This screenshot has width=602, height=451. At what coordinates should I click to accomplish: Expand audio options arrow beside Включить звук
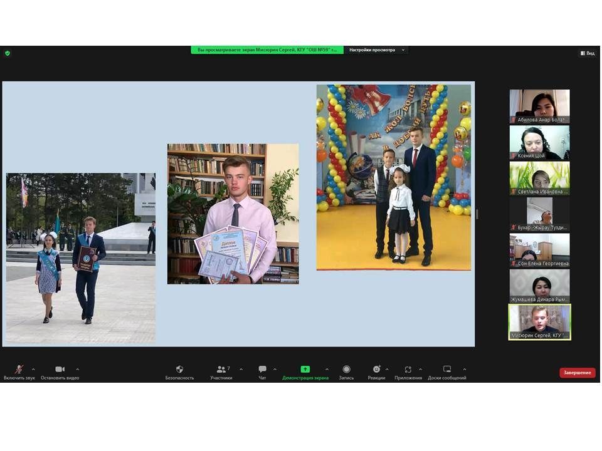click(33, 370)
